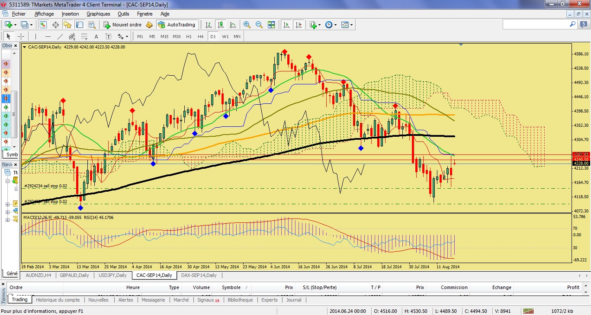Draw a horizontal line tool
This screenshot has width=591, height=315.
48,36
